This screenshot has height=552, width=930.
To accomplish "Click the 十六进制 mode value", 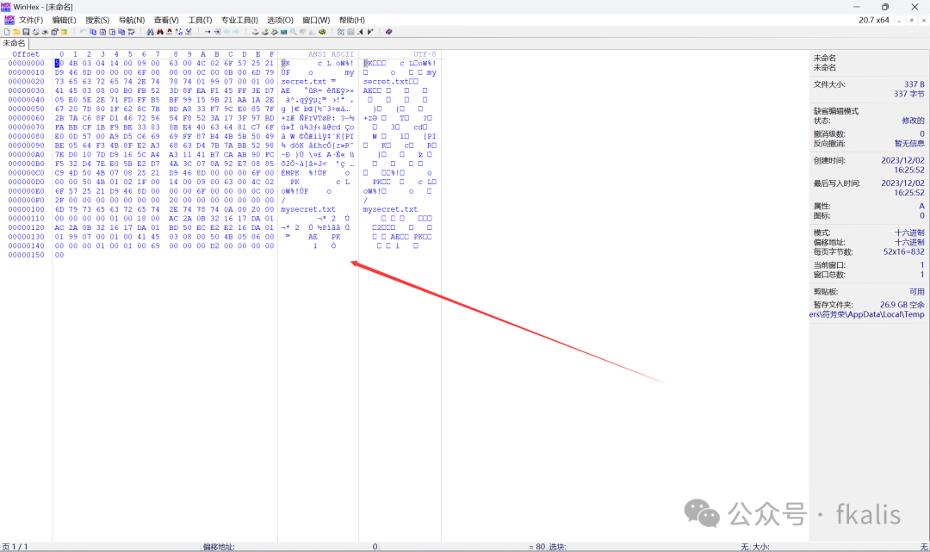I will [909, 233].
